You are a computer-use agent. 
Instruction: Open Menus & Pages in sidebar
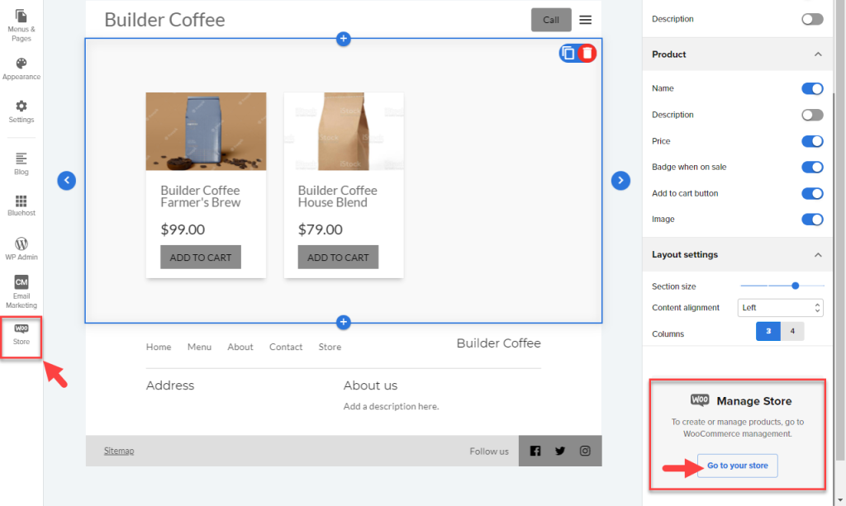click(21, 26)
